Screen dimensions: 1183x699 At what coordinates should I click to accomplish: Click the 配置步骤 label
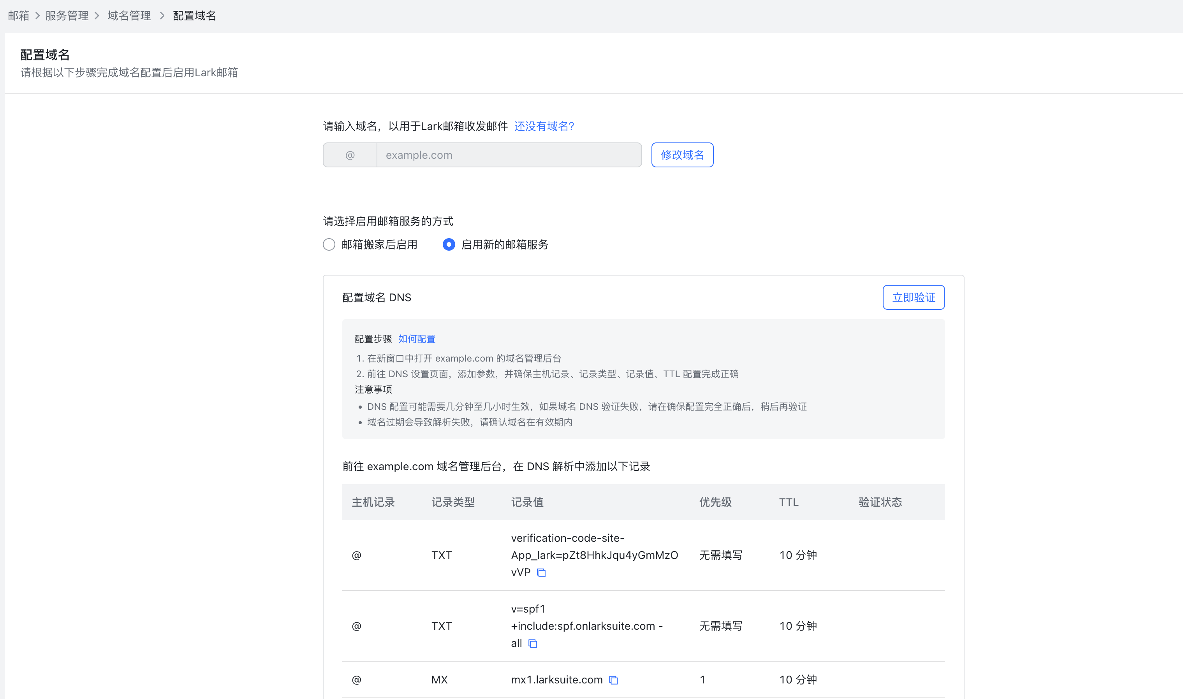(x=373, y=339)
